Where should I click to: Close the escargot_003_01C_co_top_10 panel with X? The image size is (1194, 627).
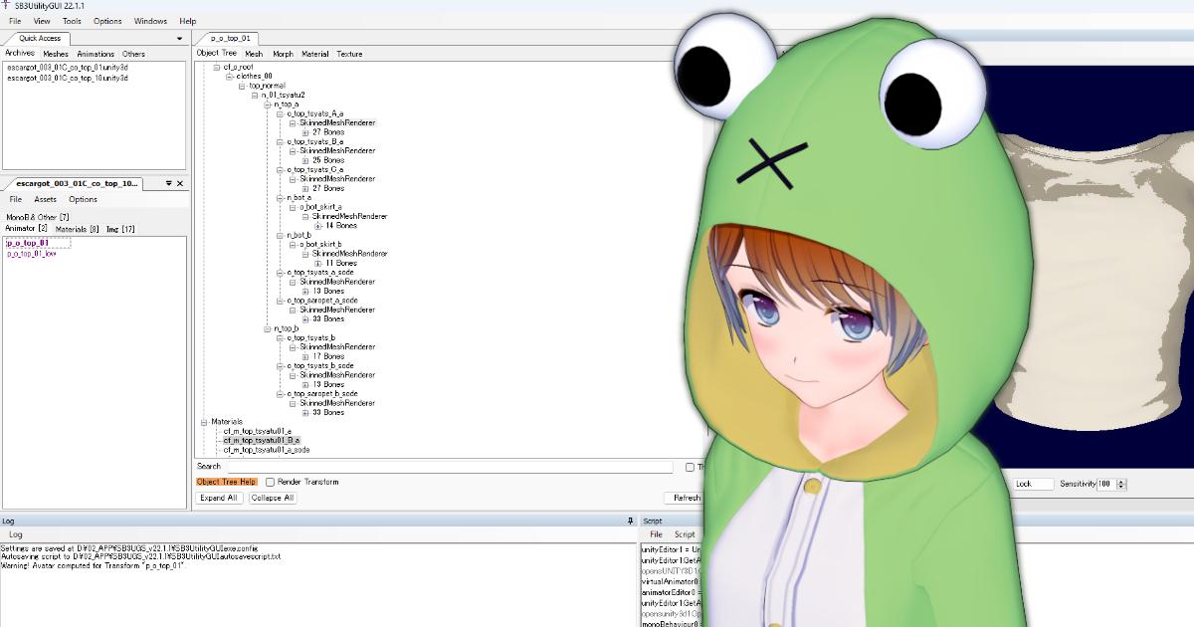(180, 183)
